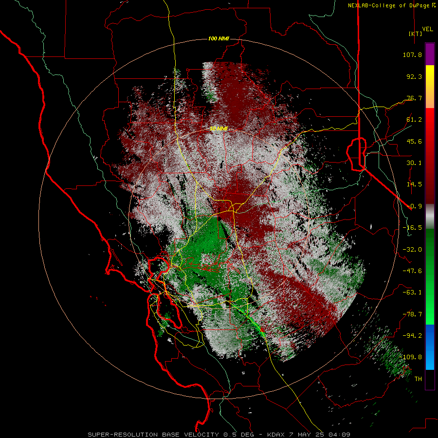Click the [KT] units label
The image size is (438, 438).
pos(415,34)
